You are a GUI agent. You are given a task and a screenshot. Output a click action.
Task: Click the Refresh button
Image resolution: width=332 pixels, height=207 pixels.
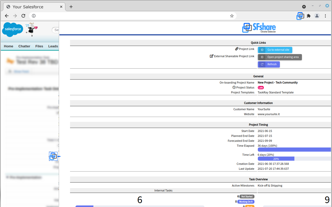coord(269,64)
